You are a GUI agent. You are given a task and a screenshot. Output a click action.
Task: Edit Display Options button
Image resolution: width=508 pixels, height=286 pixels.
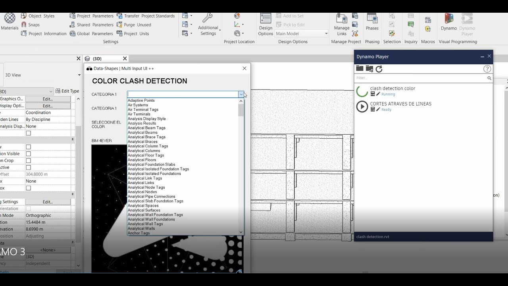(x=48, y=106)
